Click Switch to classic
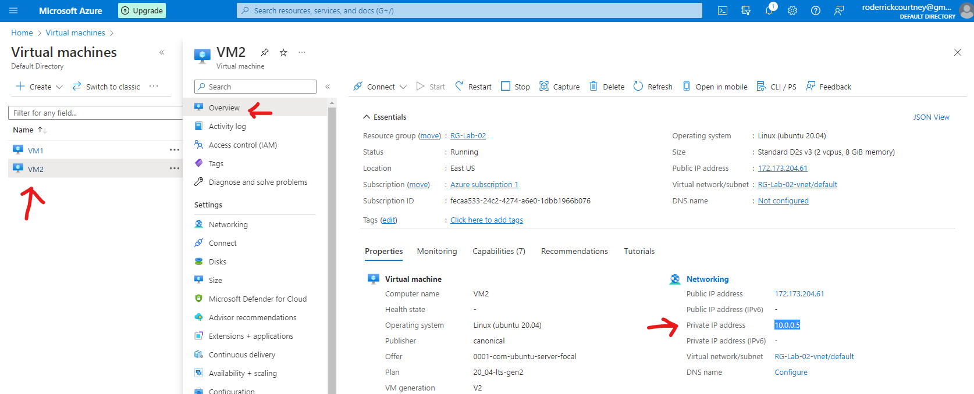 pos(106,87)
